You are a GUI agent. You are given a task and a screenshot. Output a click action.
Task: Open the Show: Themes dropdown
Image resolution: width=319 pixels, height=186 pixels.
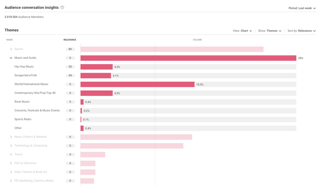click(270, 31)
